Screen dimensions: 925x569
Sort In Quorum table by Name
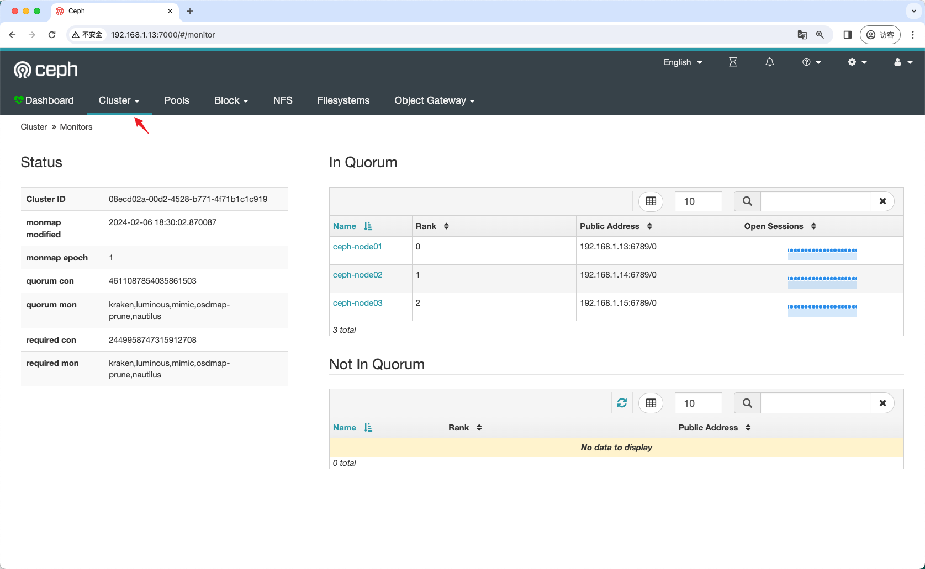352,226
